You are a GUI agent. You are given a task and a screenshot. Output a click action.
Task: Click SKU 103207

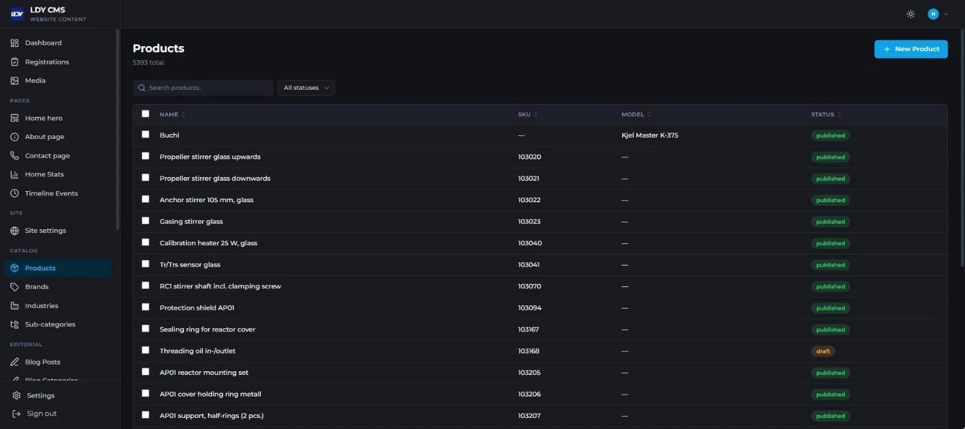coord(529,416)
